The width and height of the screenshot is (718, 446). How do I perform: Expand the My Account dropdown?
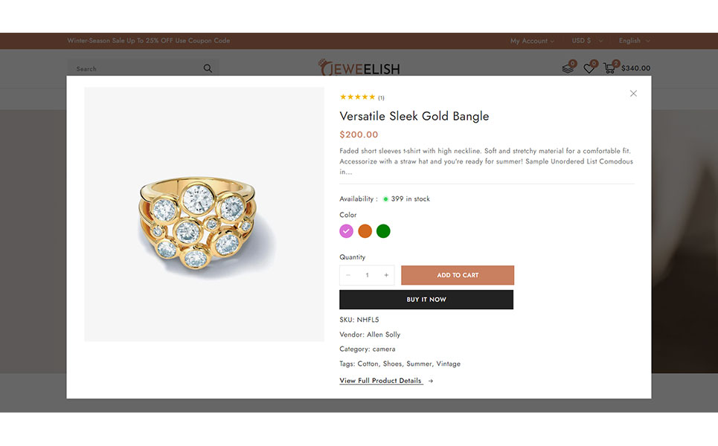(x=533, y=41)
